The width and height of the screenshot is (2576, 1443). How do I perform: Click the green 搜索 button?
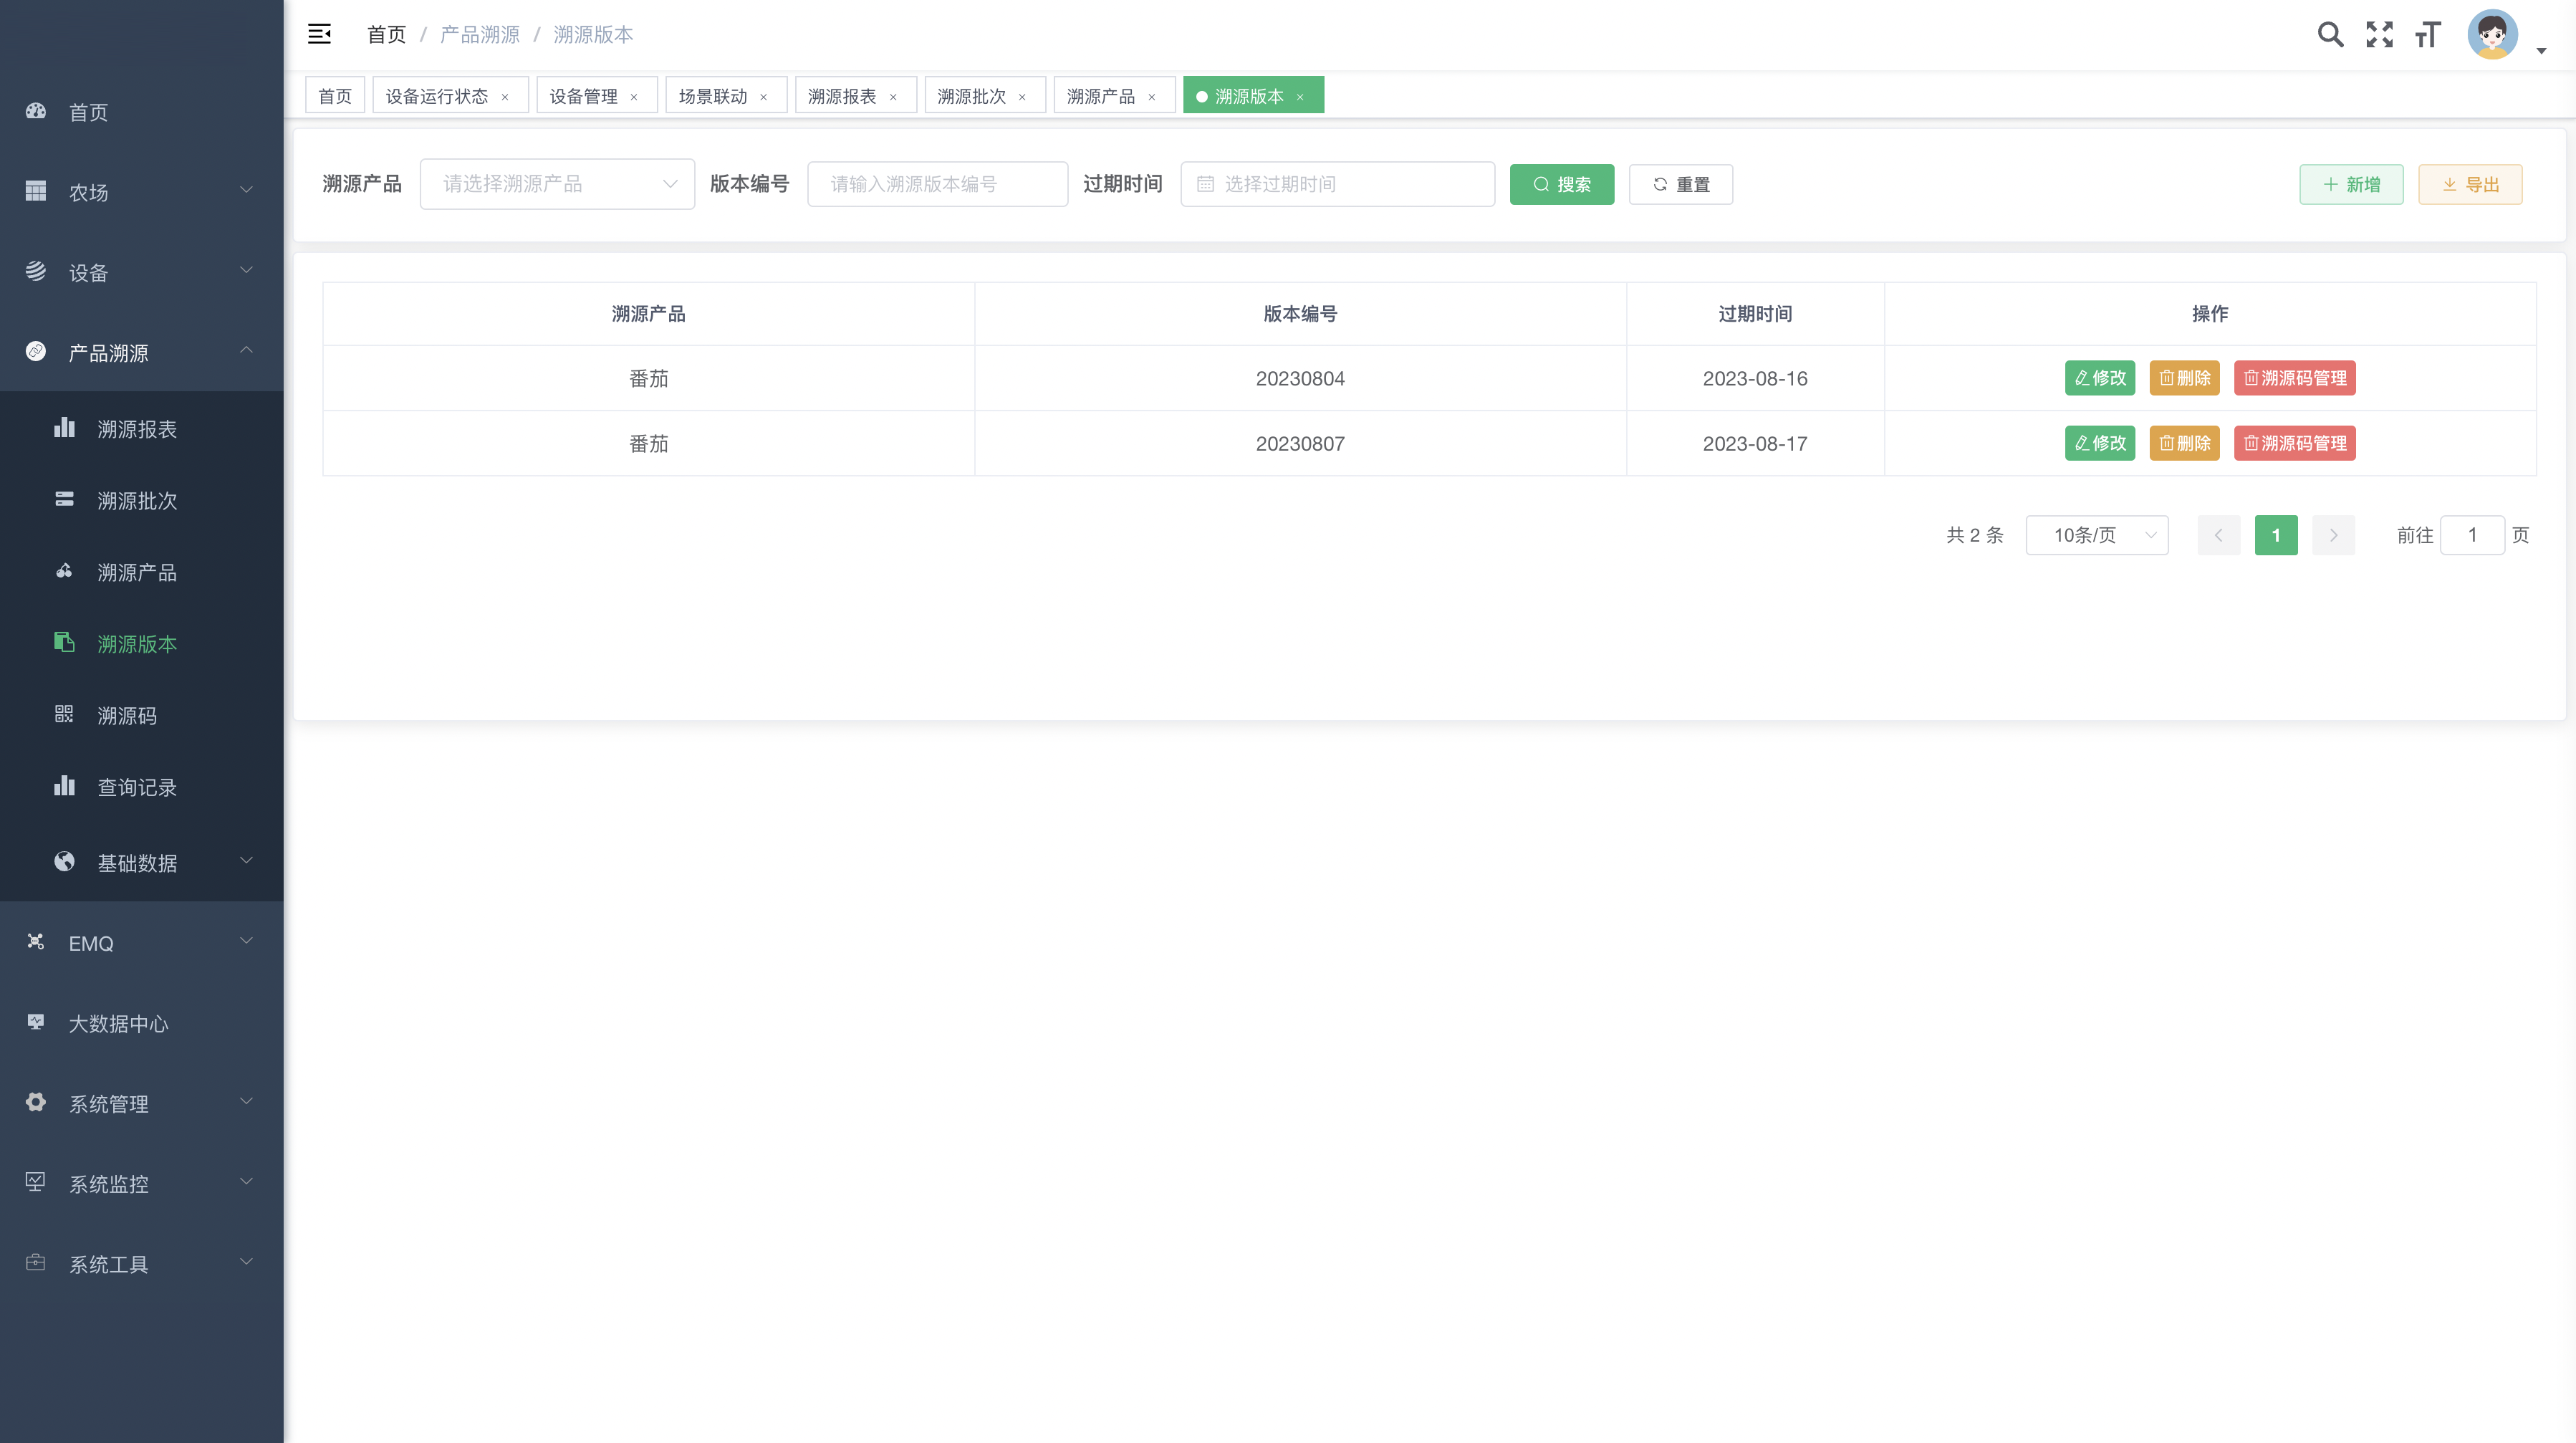tap(1561, 184)
